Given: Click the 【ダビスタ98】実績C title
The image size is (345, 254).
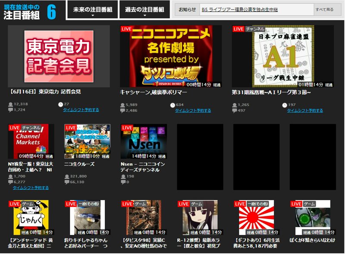Looking at the screenshot, I should point(144,243).
